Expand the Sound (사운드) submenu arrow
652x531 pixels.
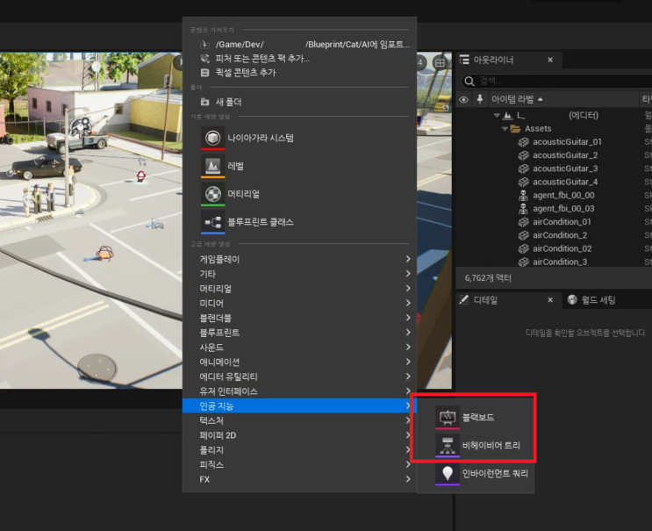pyautogui.click(x=408, y=347)
